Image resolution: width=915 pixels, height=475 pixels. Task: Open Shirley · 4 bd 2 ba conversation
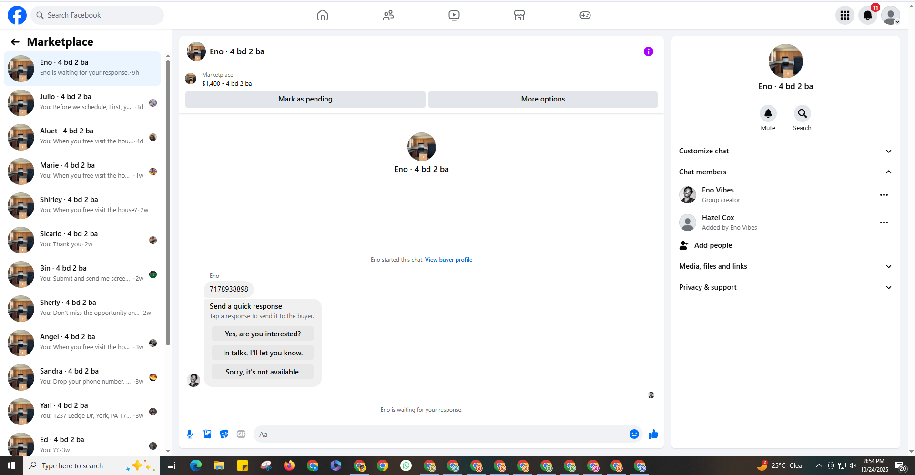click(82, 206)
